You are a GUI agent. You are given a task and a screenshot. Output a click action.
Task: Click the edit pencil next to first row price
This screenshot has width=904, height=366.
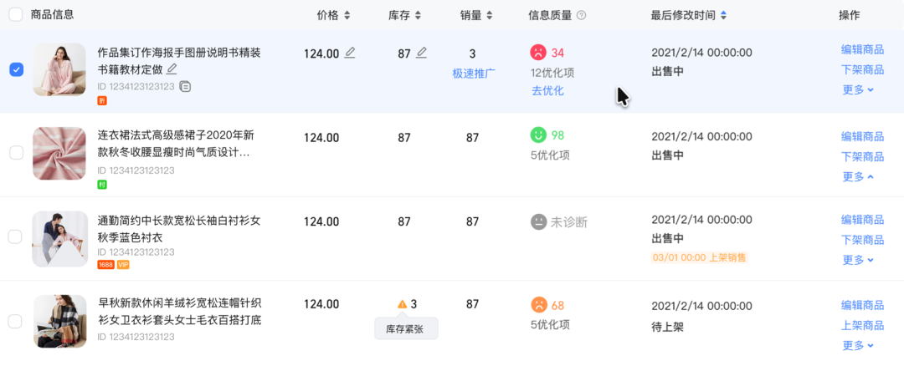[x=350, y=53]
